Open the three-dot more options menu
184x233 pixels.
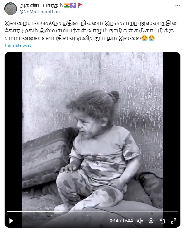tap(177, 6)
